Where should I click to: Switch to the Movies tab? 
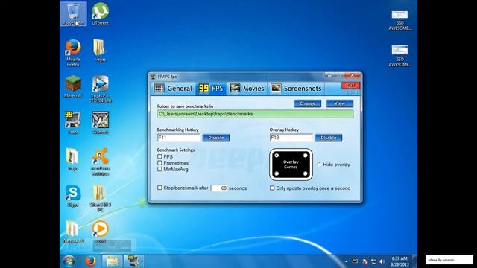tap(247, 89)
